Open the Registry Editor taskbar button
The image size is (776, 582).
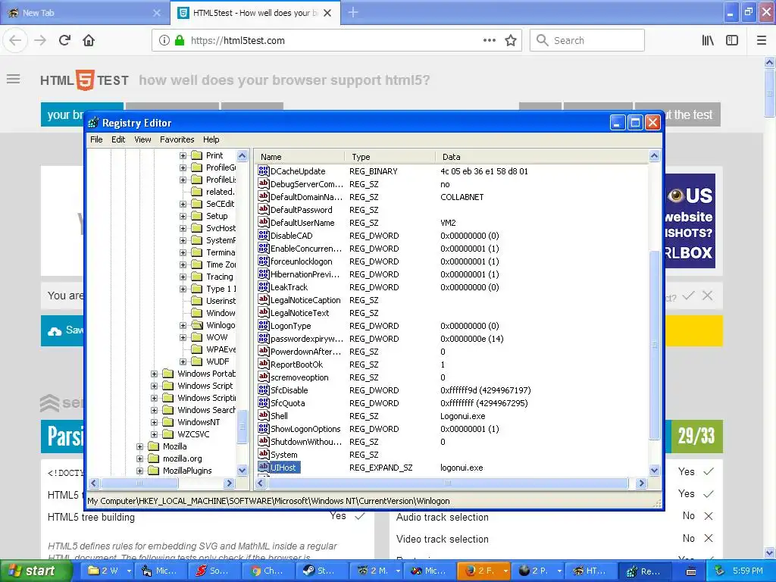pos(643,571)
